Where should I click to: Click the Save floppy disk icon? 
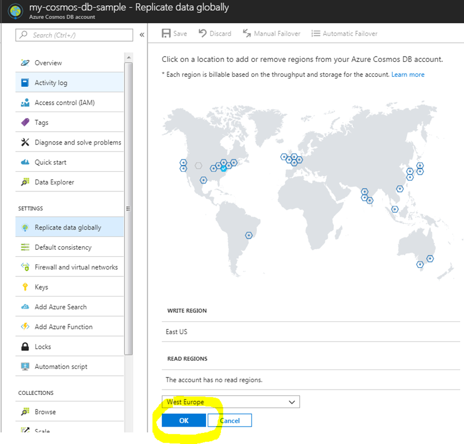166,34
